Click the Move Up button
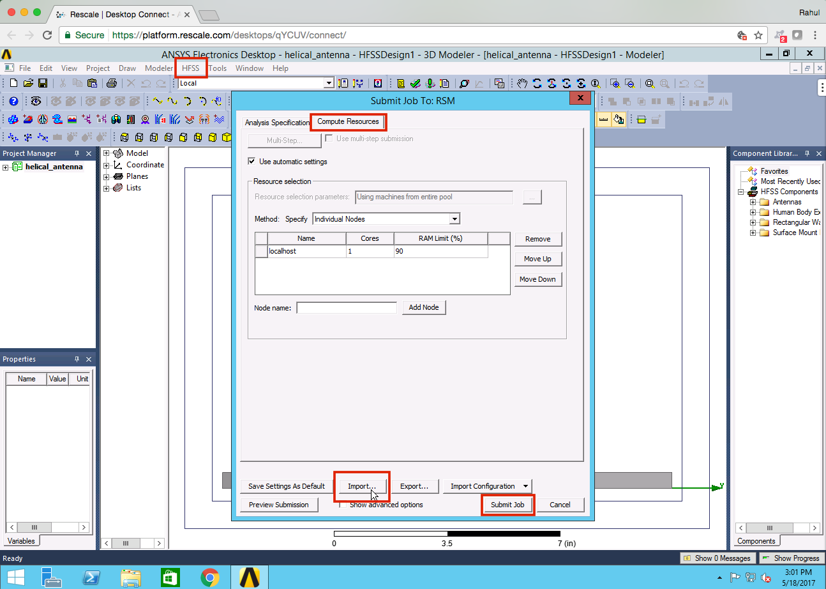Image resolution: width=826 pixels, height=589 pixels. click(x=538, y=259)
